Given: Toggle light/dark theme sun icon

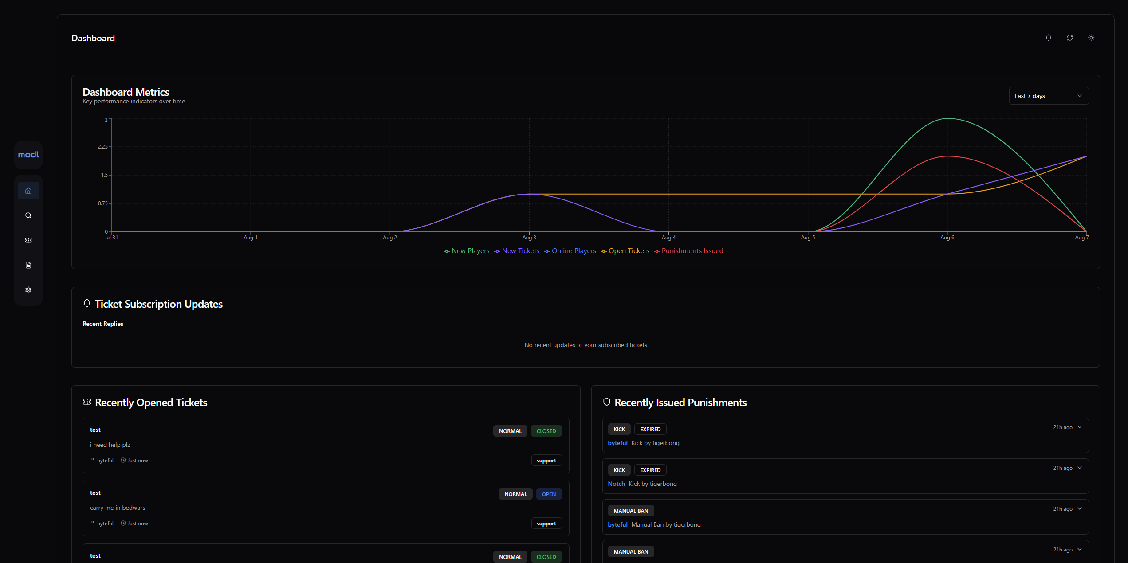Looking at the screenshot, I should [x=1091, y=38].
